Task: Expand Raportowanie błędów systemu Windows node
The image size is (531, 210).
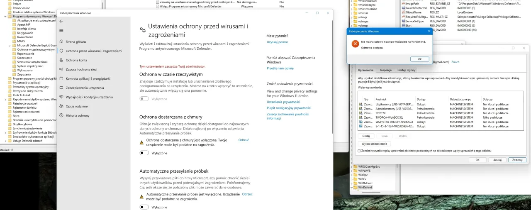Action: tap(5, 99)
